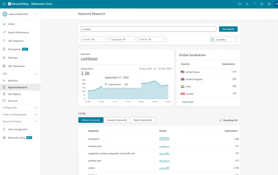Click the sharepoint trend sparkline
The image size is (278, 175).
tap(164, 139)
